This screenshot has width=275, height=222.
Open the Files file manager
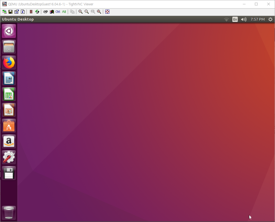pyautogui.click(x=9, y=47)
